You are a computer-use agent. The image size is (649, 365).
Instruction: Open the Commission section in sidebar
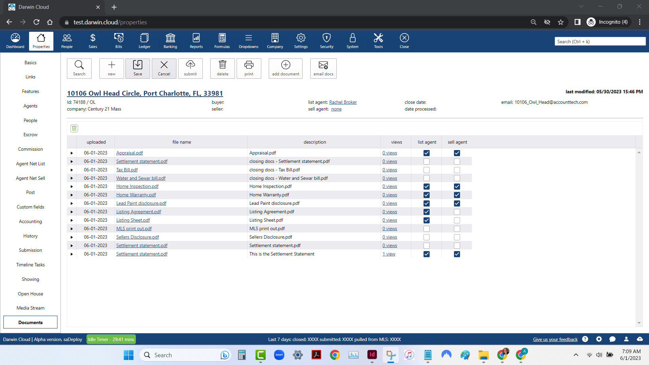(x=30, y=149)
